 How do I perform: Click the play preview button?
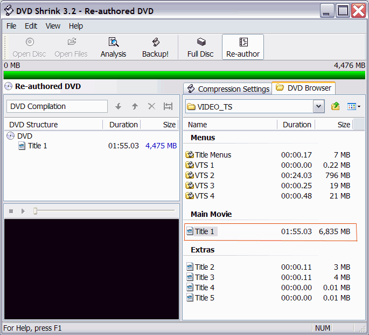click(23, 211)
